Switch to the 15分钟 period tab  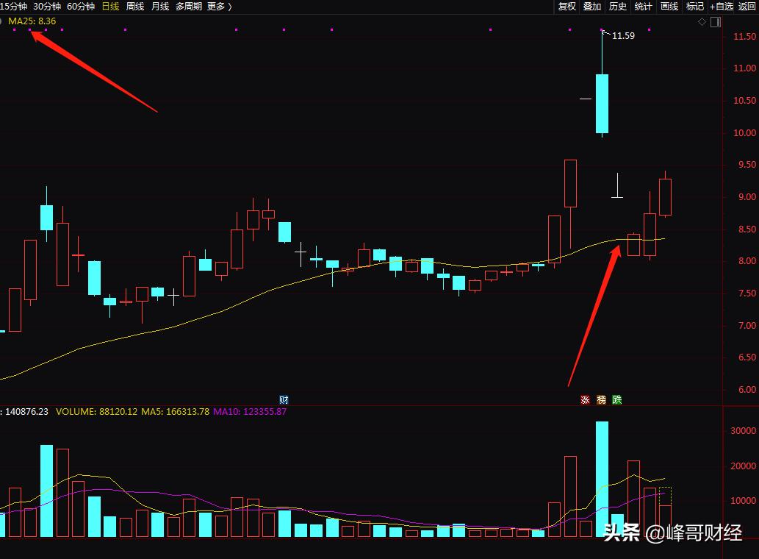[13, 7]
